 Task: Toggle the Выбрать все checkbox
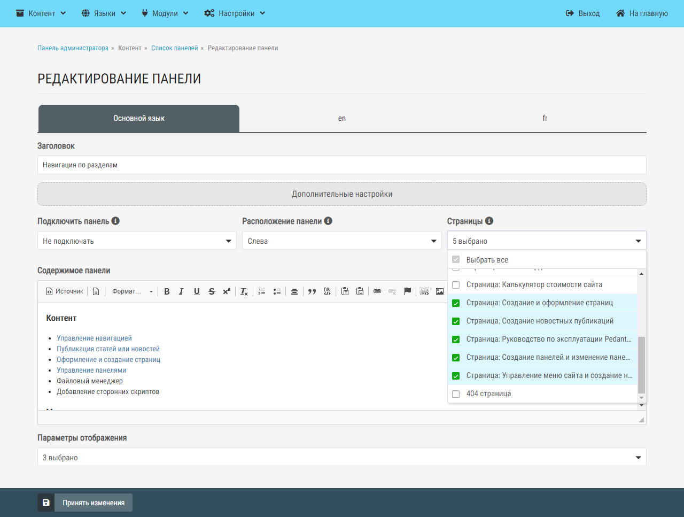tap(456, 260)
